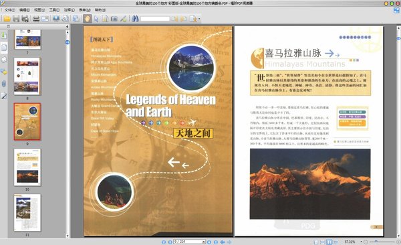Open the attachments paperclip sidebar icon

click(x=4, y=84)
